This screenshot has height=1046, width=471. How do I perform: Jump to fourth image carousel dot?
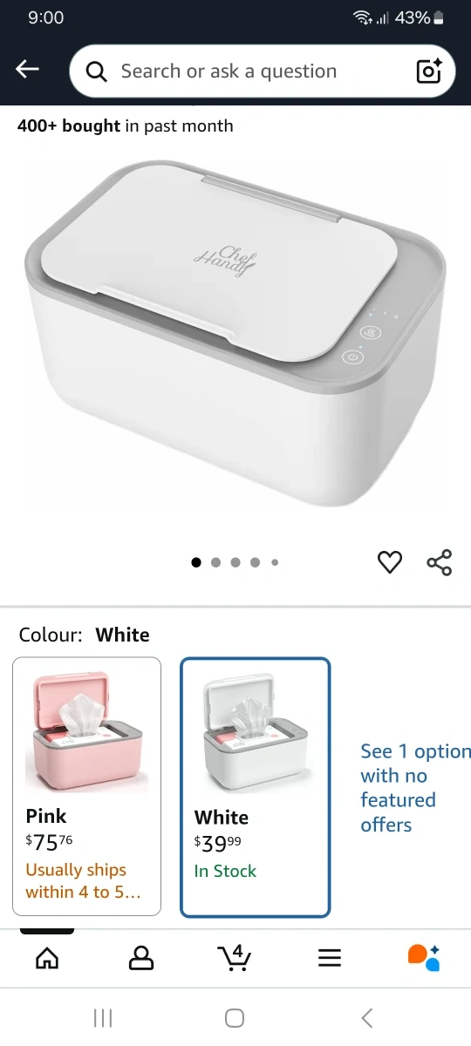(255, 562)
